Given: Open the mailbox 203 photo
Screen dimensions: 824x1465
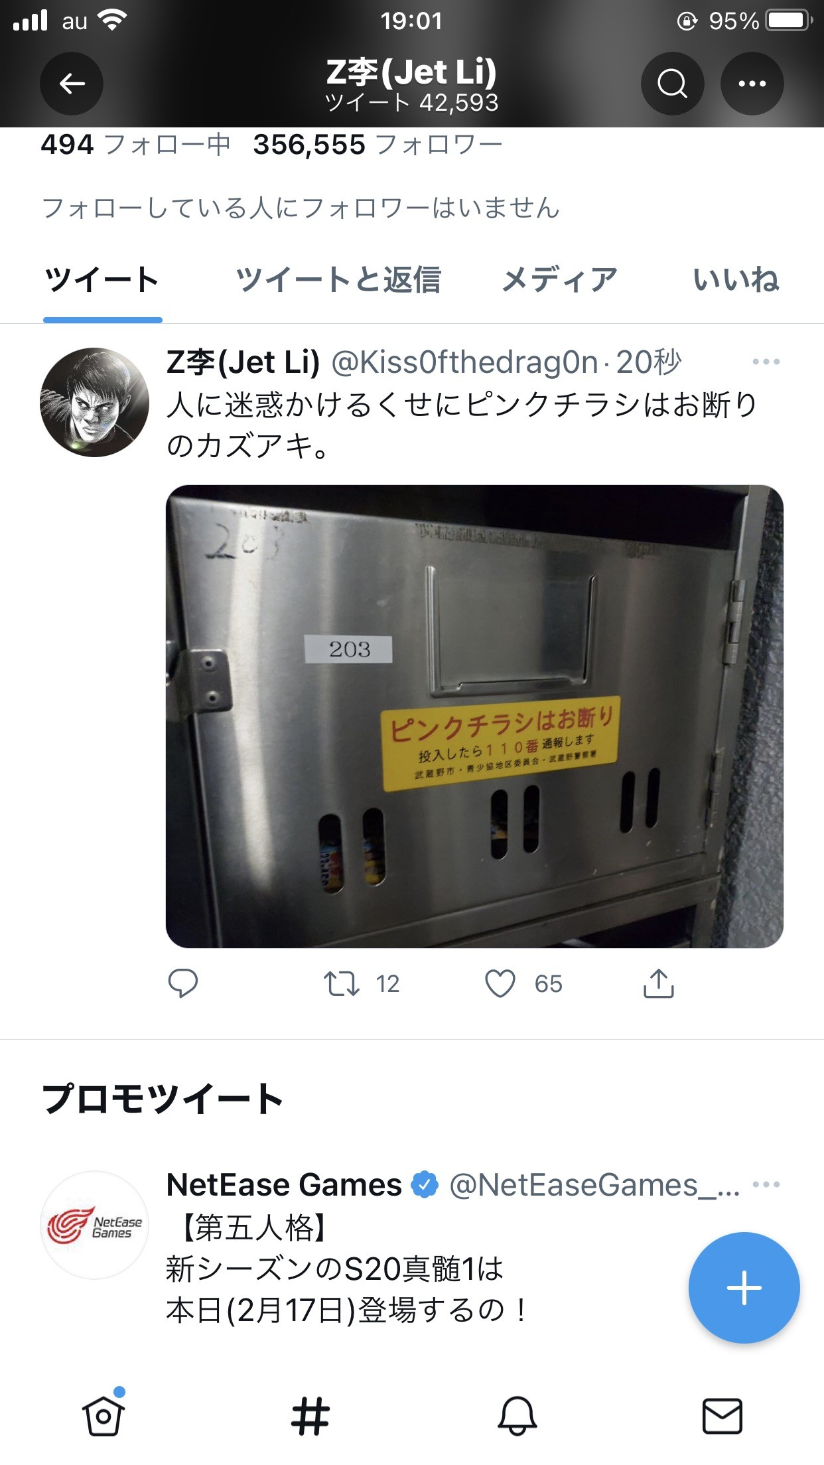Looking at the screenshot, I should [x=474, y=716].
